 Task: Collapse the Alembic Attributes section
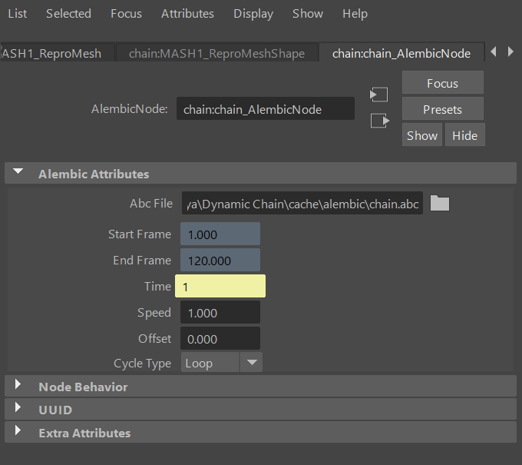point(18,174)
